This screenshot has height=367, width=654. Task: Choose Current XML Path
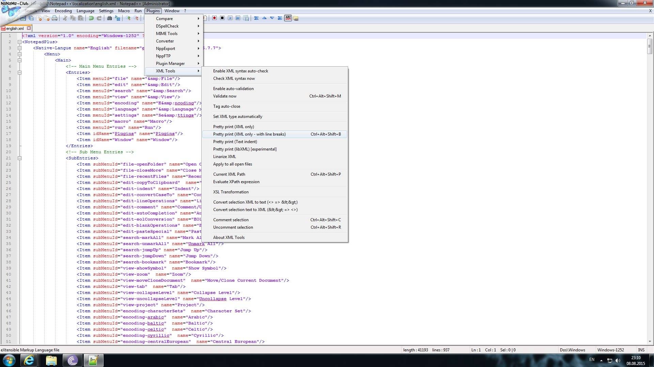click(275, 174)
